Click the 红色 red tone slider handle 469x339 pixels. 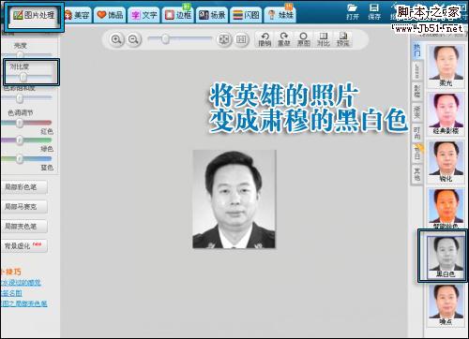[x=20, y=123]
